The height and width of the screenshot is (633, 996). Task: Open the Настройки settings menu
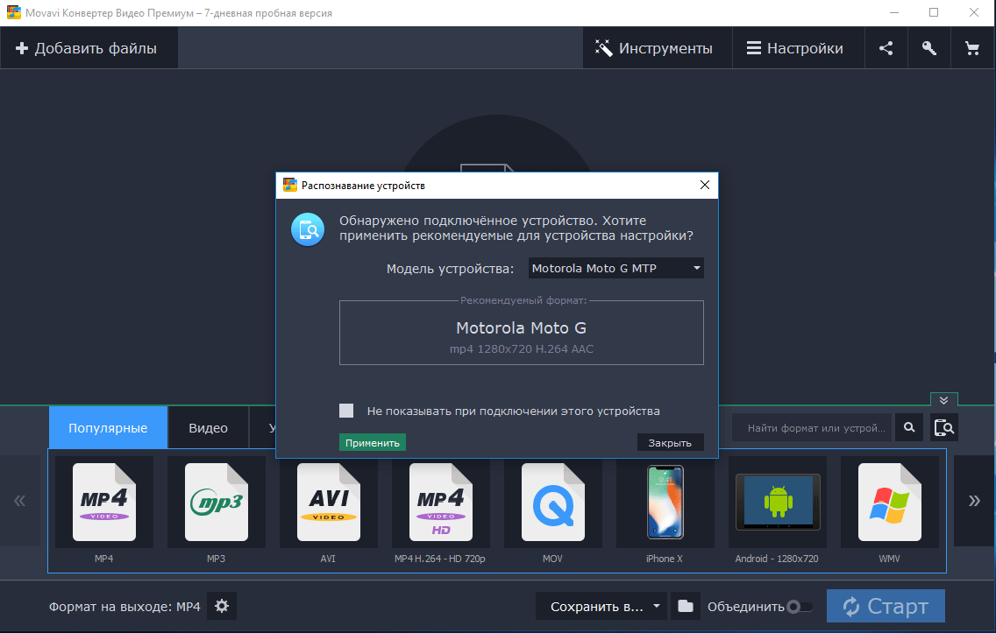click(x=798, y=48)
